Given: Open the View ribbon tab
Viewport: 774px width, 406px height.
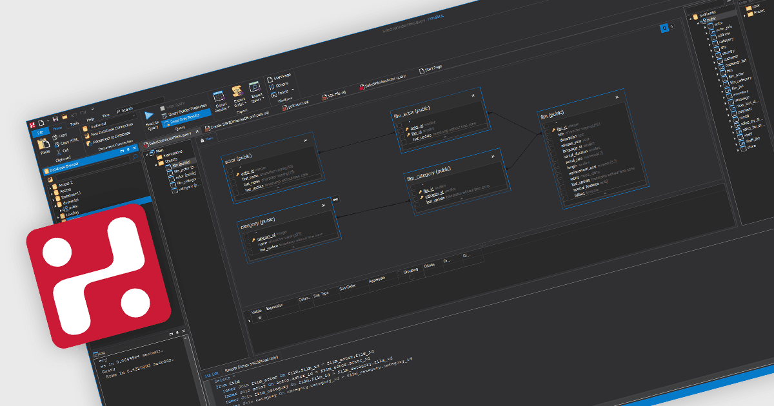Looking at the screenshot, I should click(105, 115).
